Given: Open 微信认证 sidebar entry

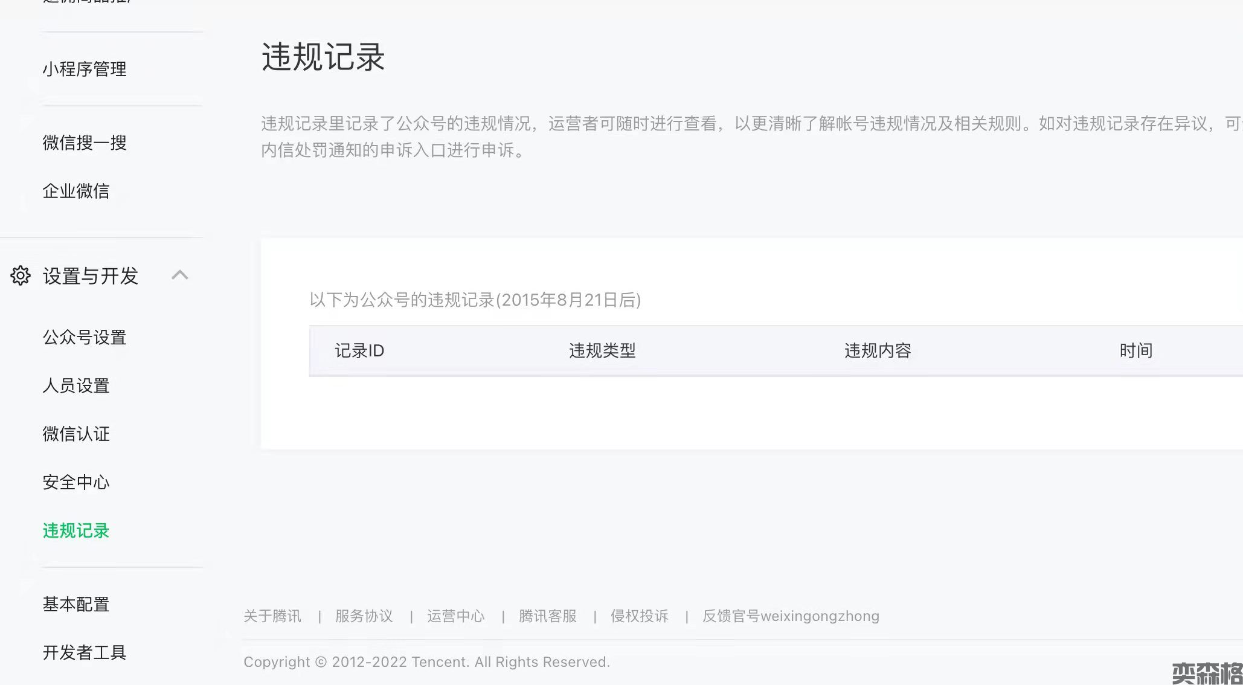Looking at the screenshot, I should tap(76, 434).
